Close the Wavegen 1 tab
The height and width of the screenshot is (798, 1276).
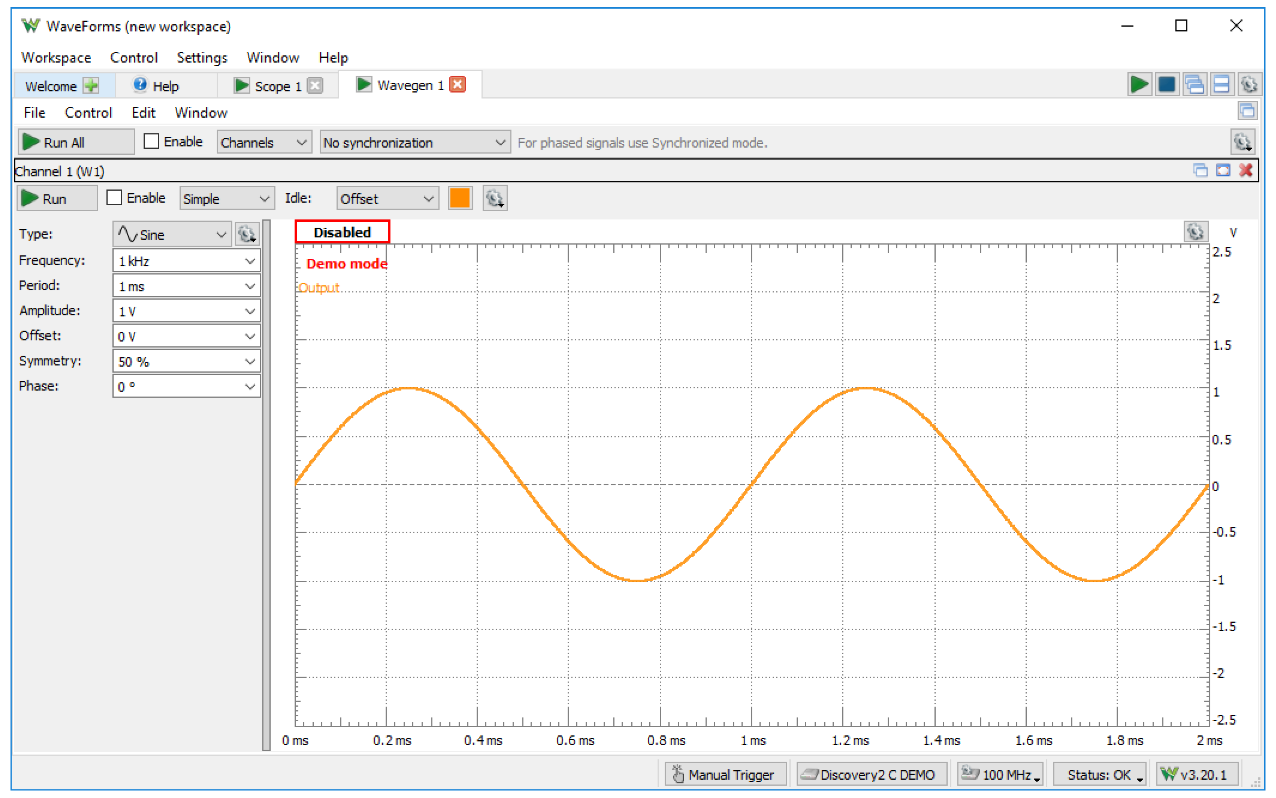coord(457,84)
